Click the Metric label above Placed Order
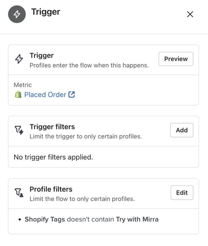 pos(23,85)
